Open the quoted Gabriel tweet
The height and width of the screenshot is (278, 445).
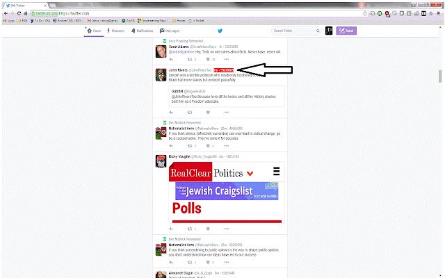click(x=227, y=97)
